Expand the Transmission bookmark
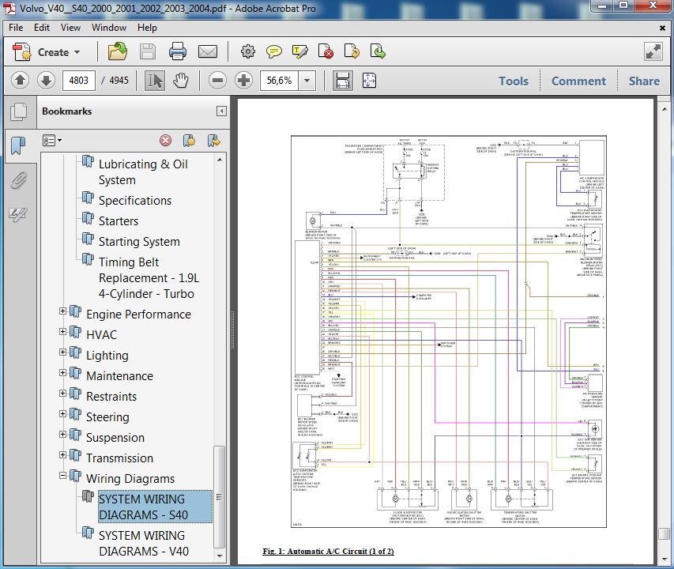 click(62, 454)
